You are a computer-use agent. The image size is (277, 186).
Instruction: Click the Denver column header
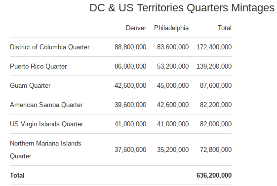coord(136,28)
